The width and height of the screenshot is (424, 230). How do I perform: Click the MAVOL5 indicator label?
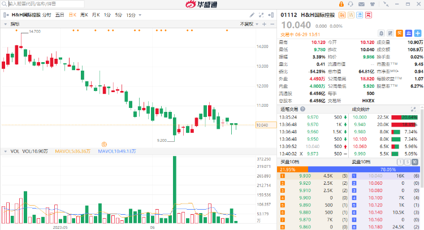pos(73,151)
